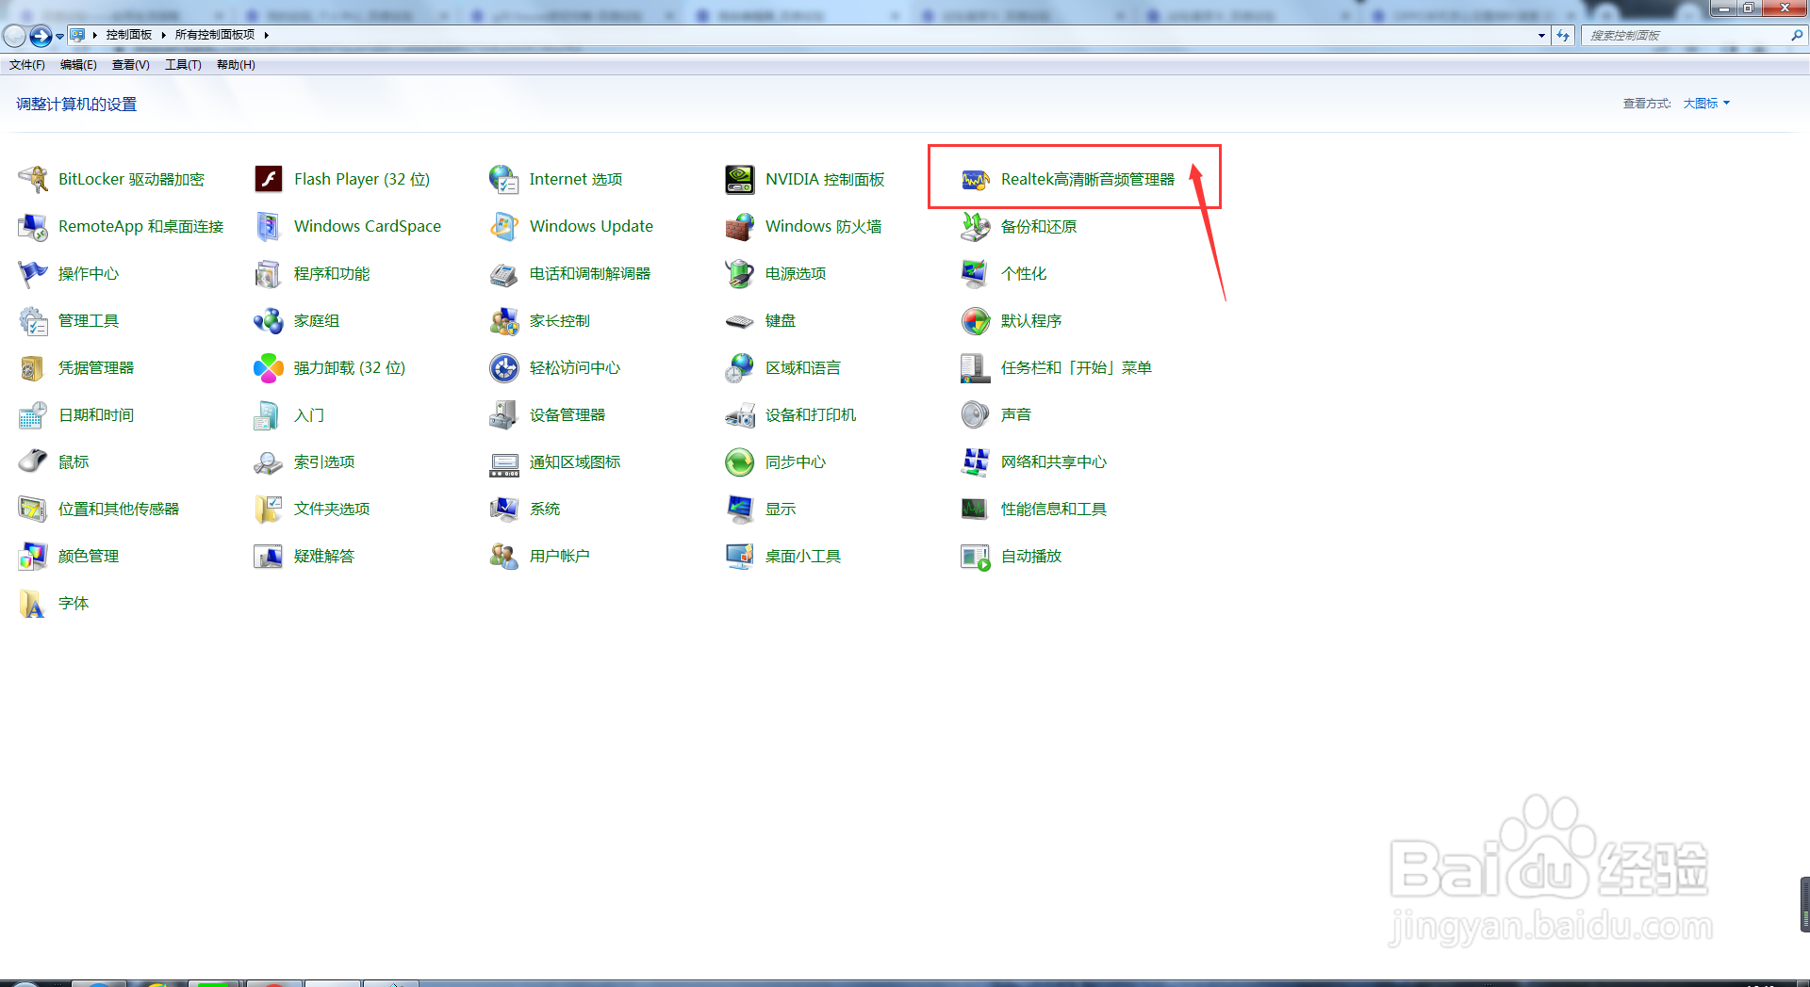Open RemoteApp 和桌面连接 icon
Viewport: 1810px width, 987px height.
(x=33, y=226)
